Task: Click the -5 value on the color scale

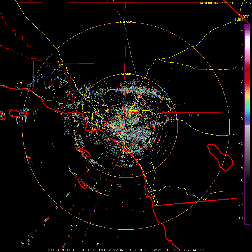Action: (x=241, y=181)
